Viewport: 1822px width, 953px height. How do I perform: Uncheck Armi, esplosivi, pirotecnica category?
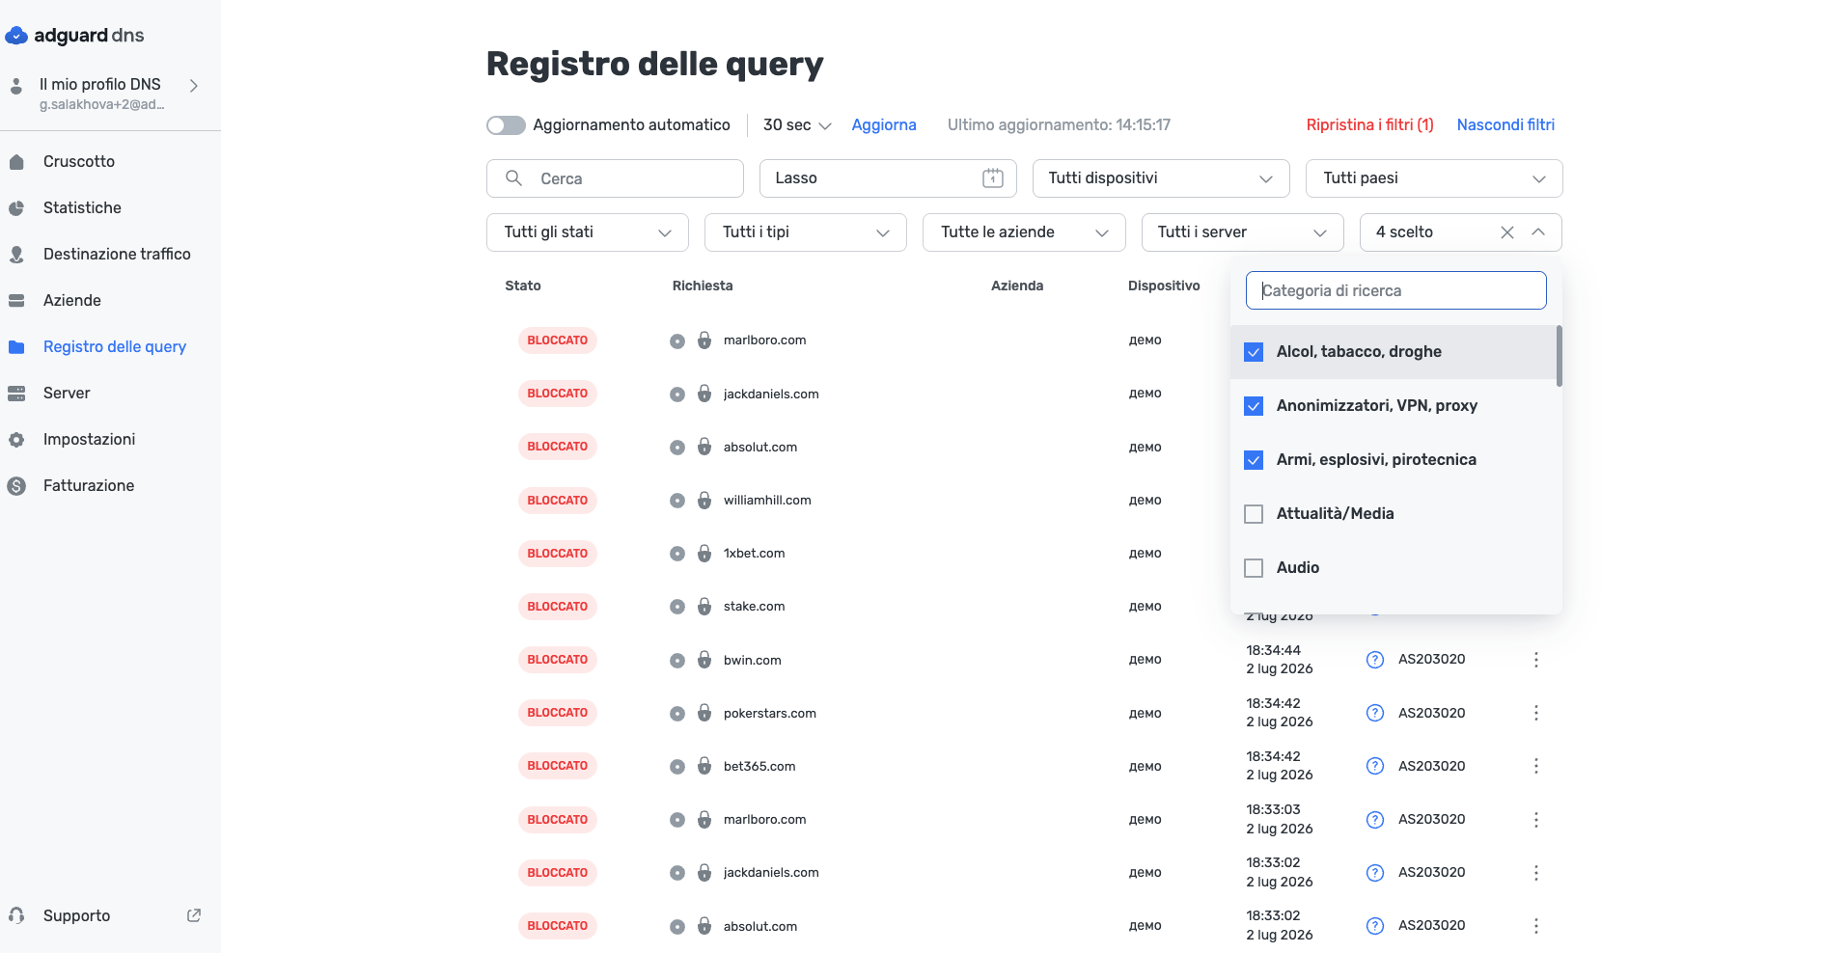tap(1254, 460)
